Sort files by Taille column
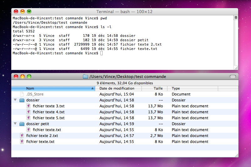The height and width of the screenshot is (167, 251). point(158,89)
